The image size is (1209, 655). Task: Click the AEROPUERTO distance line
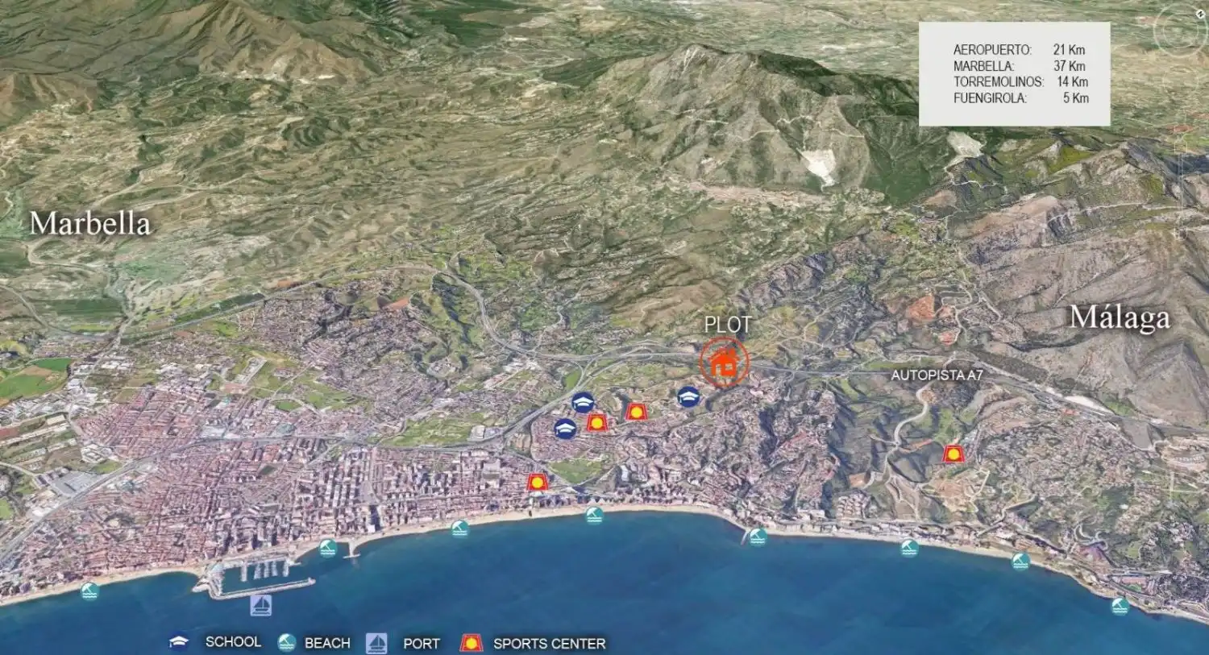click(x=1020, y=50)
